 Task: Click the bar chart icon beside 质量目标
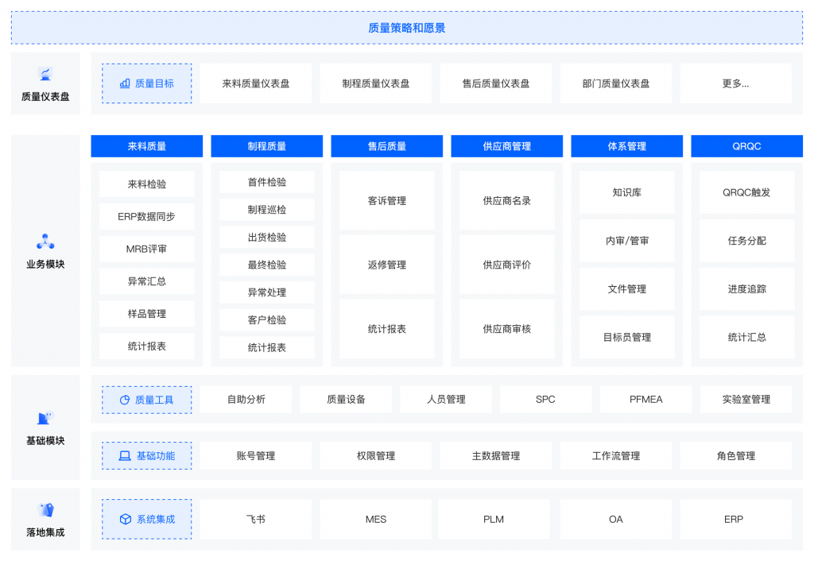click(x=125, y=83)
